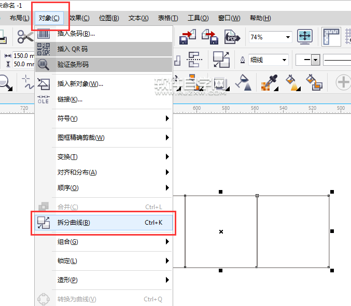Edit the 150.0 mm width field
This screenshot has height=306, width=351.
click(23, 55)
